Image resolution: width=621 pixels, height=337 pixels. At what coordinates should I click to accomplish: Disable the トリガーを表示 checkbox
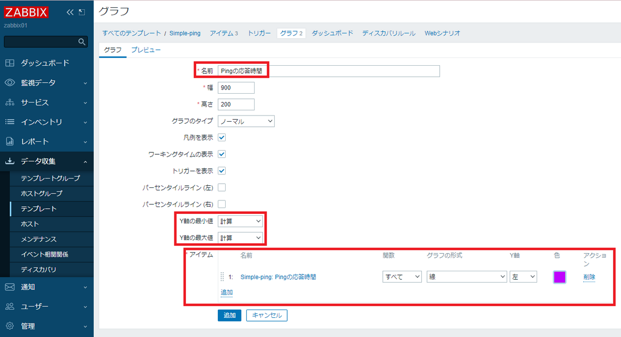221,170
